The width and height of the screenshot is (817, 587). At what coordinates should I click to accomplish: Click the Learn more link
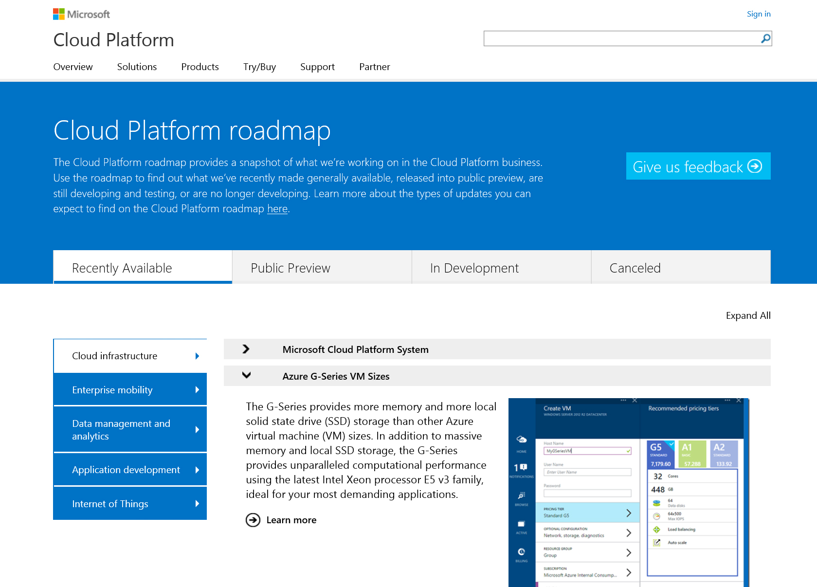[291, 520]
